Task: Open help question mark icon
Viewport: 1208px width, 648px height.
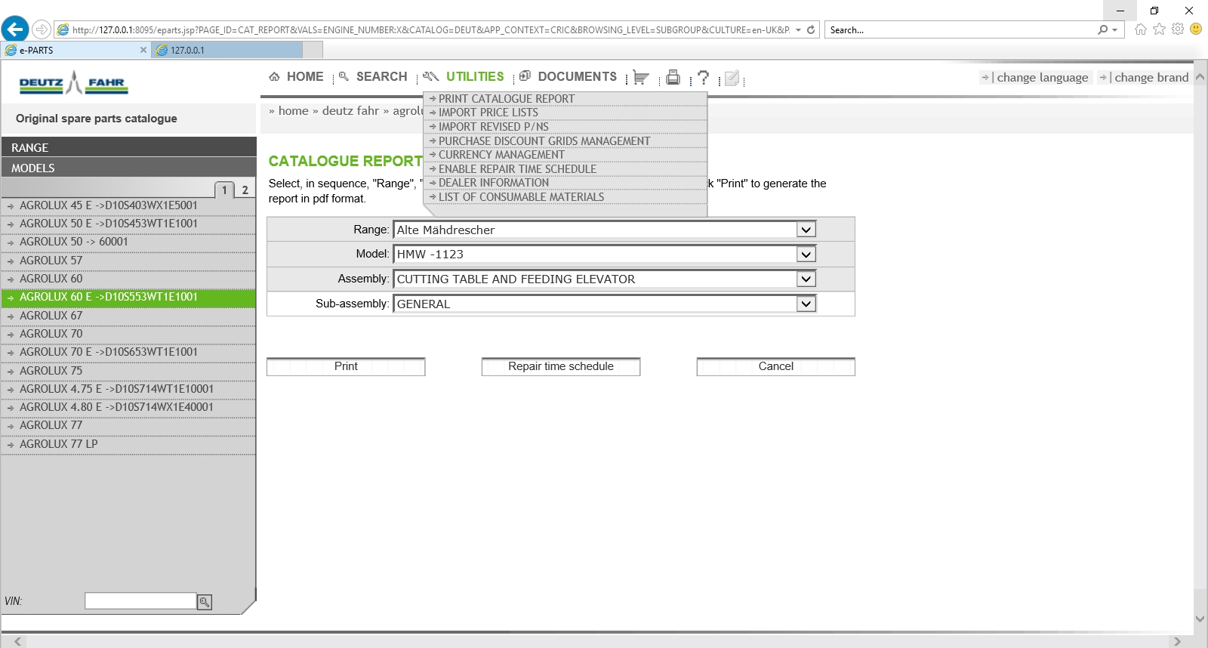Action: [703, 77]
